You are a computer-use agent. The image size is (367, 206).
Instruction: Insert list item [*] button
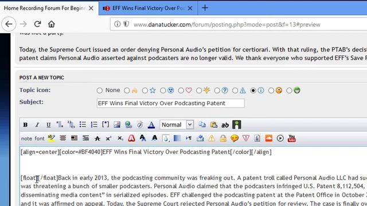coord(106,125)
